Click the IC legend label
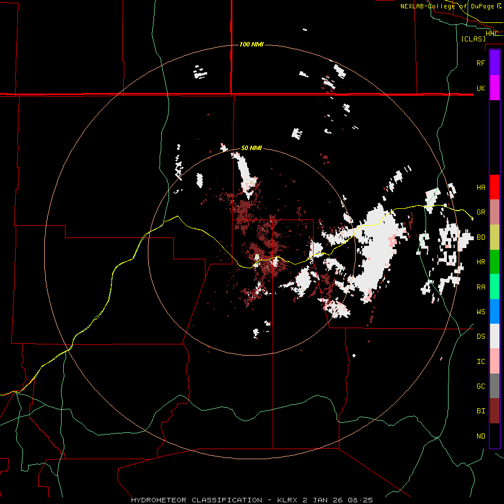The height and width of the screenshot is (504, 504). 480,362
